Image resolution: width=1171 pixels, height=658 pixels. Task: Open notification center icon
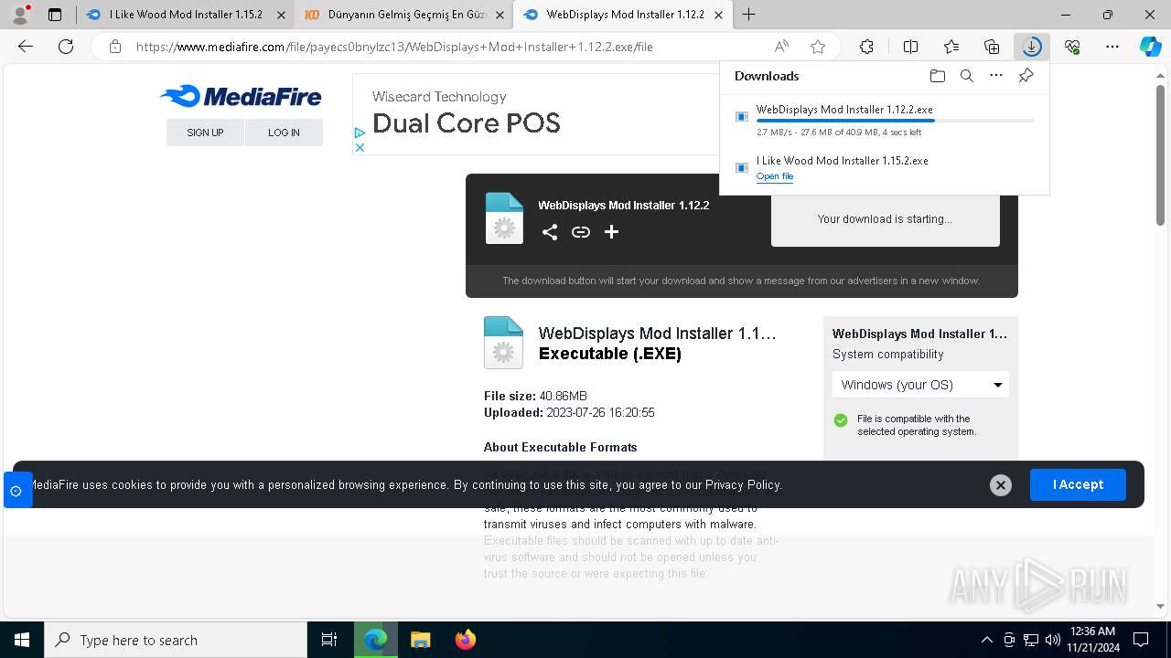click(1141, 640)
